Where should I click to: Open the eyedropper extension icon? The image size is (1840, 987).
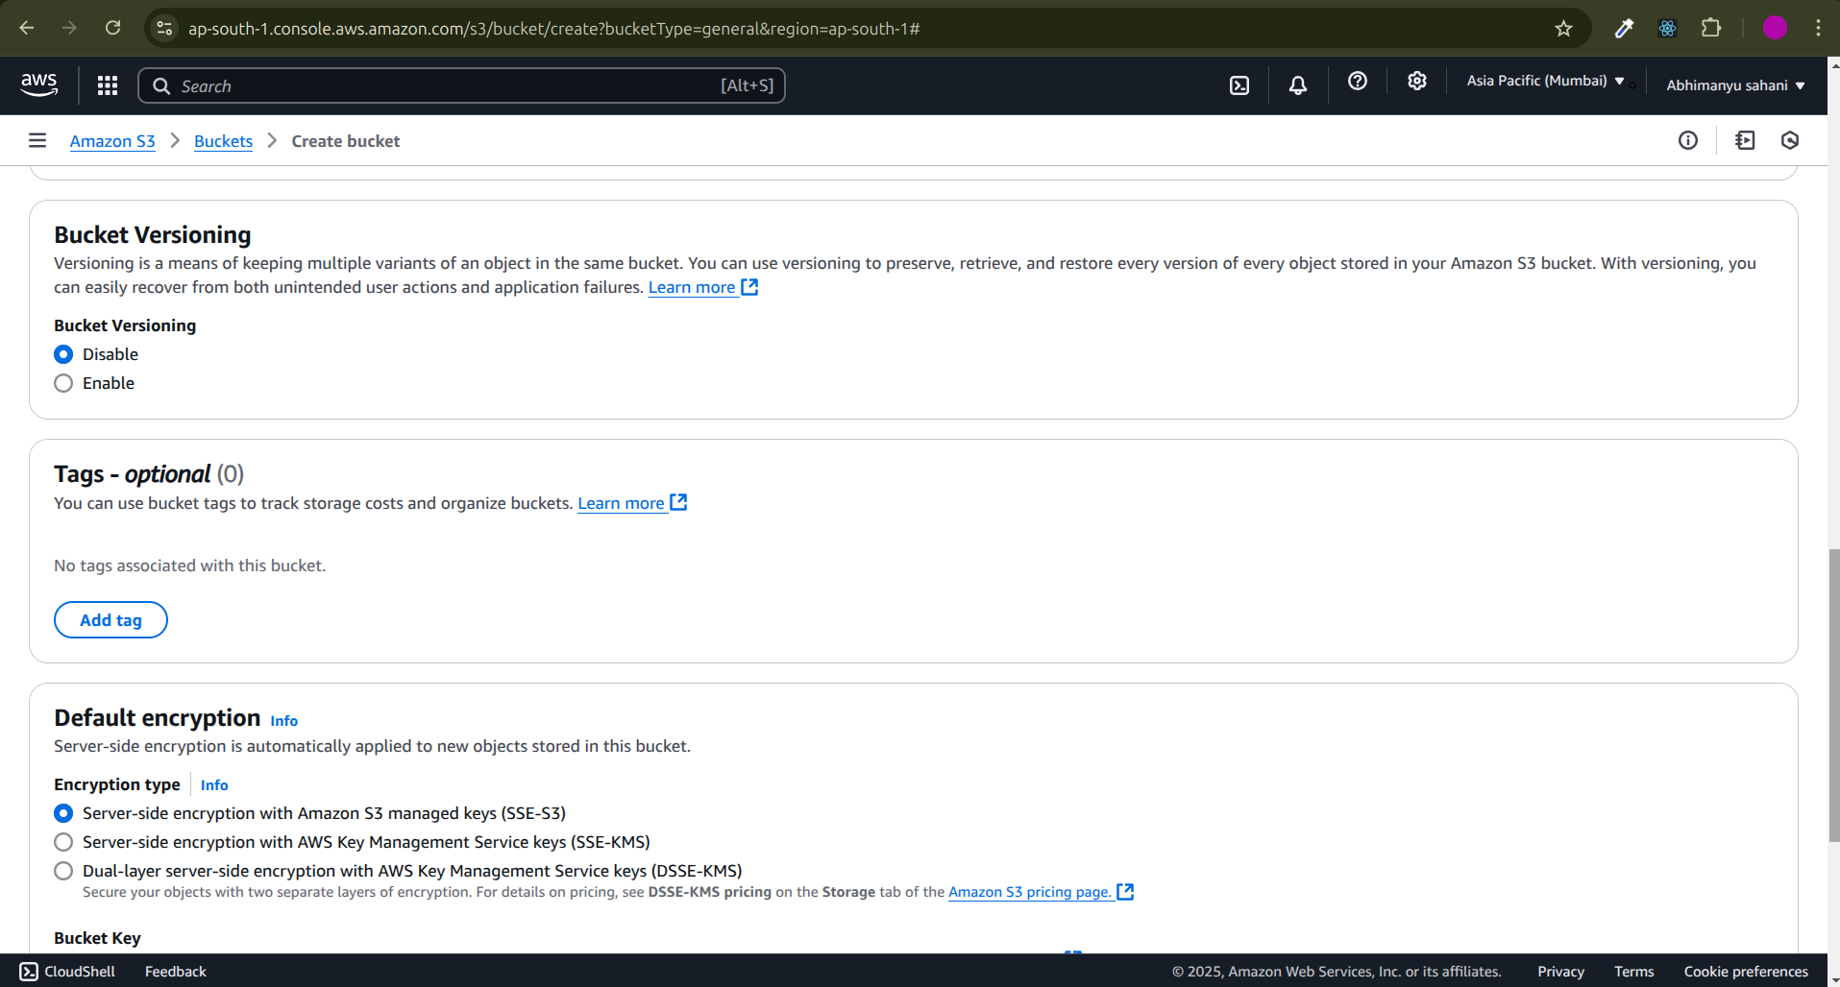(1624, 28)
